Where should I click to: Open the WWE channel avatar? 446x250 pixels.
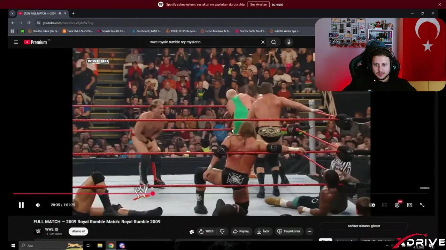pyautogui.click(x=38, y=231)
